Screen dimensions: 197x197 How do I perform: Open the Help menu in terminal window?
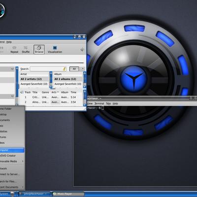pos(115,103)
